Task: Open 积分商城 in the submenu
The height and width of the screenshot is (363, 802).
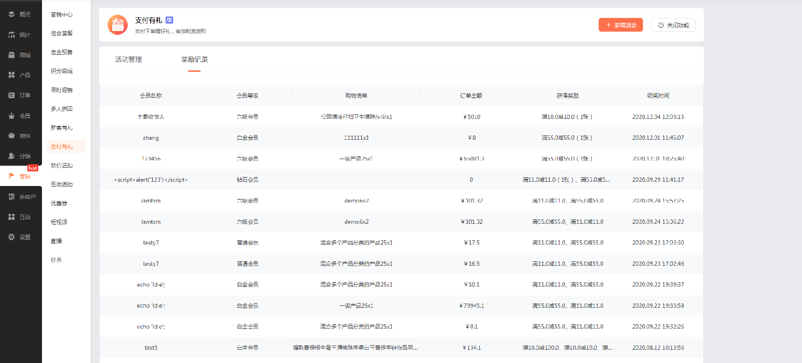Action: [x=62, y=71]
